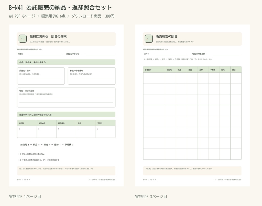Screen dimensions: 262x206
Task: Click the 日付 blank line on page 3
Action: (x=171, y=54)
